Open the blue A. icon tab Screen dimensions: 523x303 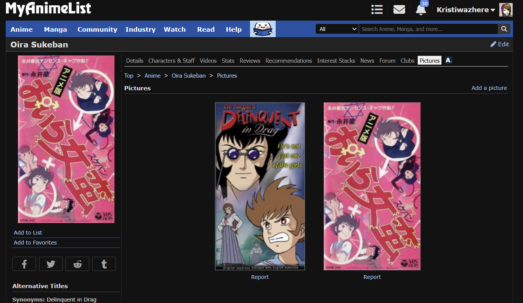click(449, 60)
